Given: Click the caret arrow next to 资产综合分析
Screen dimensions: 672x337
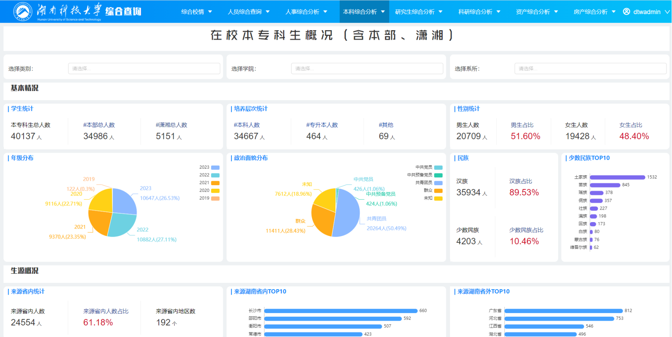Looking at the screenshot, I should tap(556, 12).
